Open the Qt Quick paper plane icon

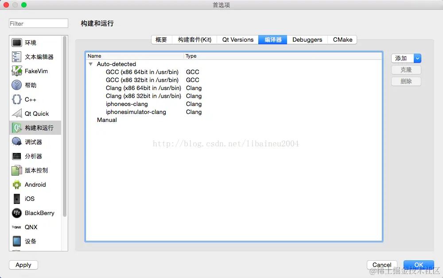(17, 114)
